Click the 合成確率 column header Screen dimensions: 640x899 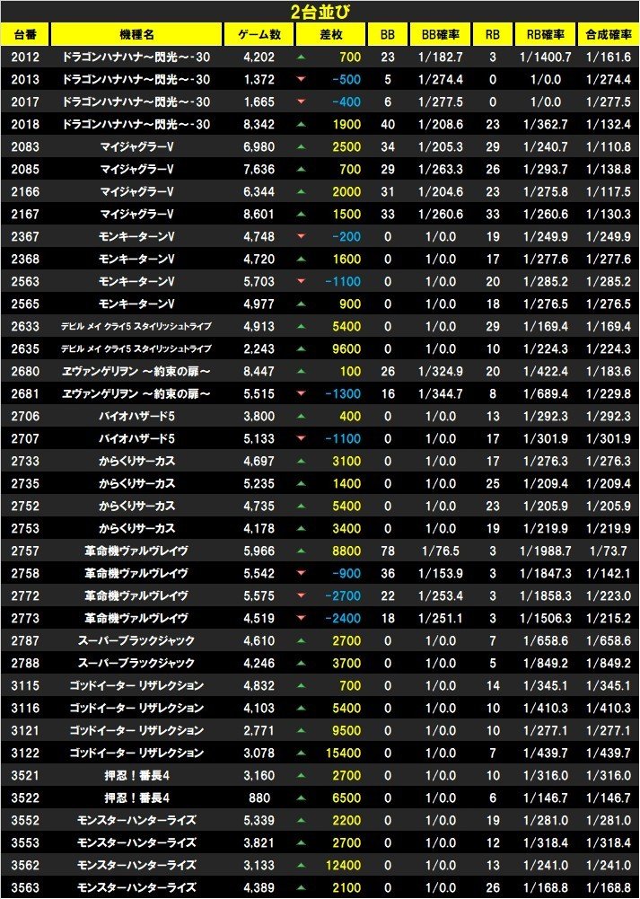click(x=609, y=34)
